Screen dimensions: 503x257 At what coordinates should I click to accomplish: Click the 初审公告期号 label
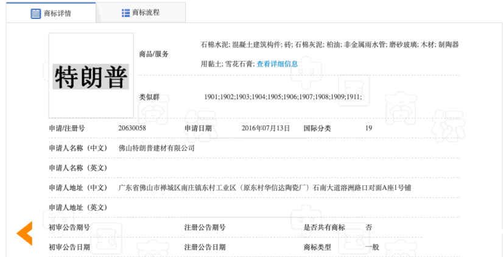[x=69, y=227]
